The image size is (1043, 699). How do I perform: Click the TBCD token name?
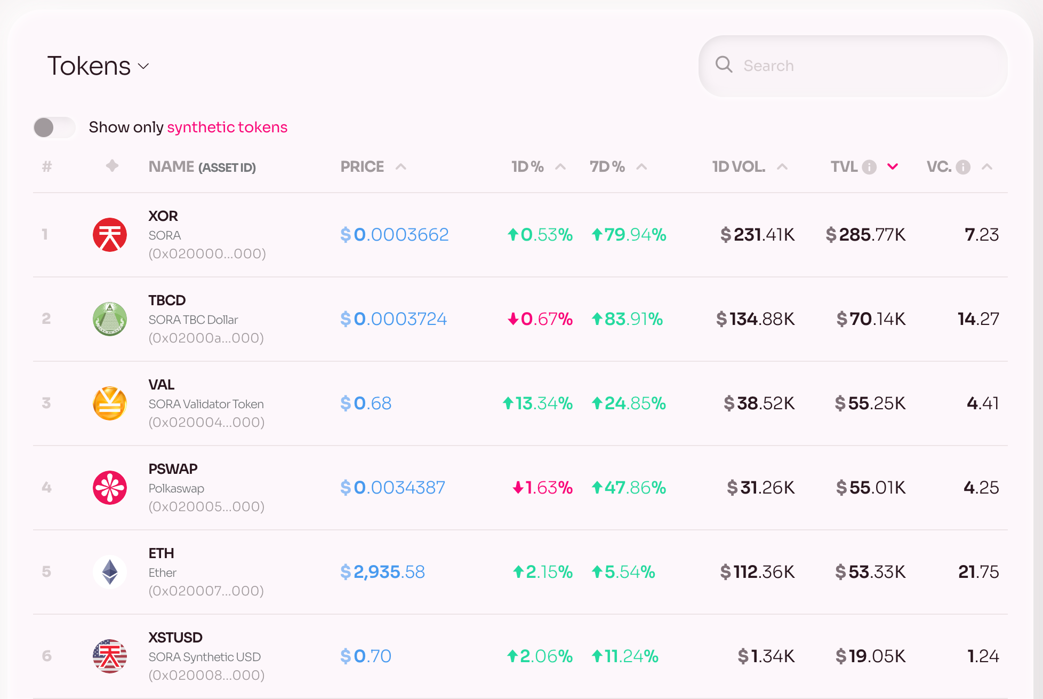click(167, 300)
